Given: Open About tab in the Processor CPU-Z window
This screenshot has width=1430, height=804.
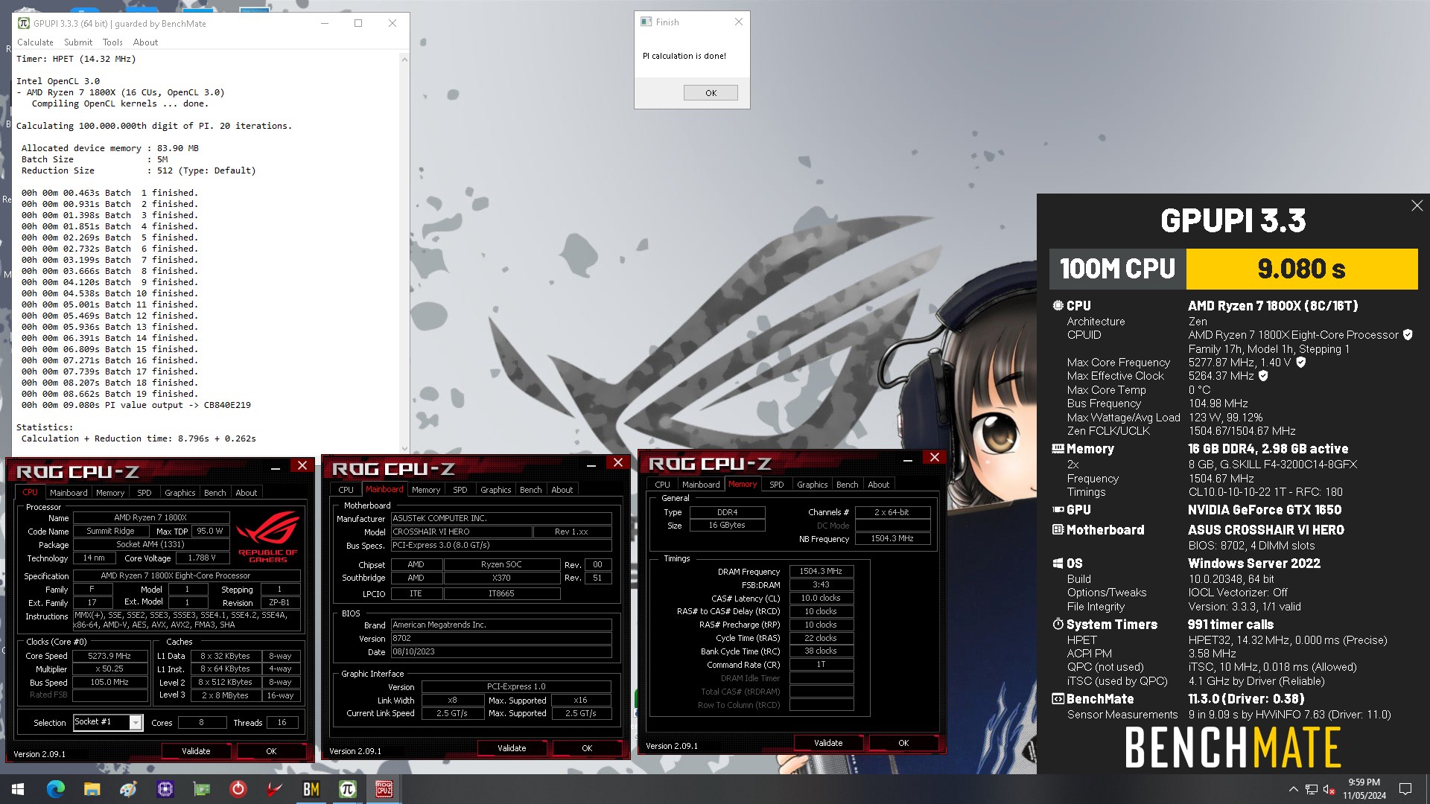Looking at the screenshot, I should [x=246, y=493].
